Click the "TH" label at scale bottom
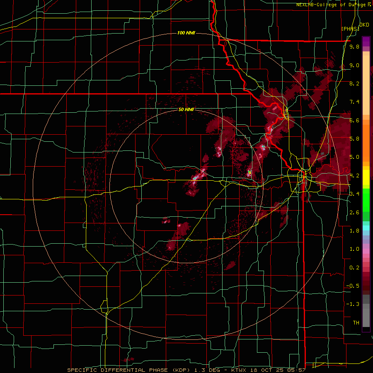This screenshot has height=373, width=373. pos(356,322)
